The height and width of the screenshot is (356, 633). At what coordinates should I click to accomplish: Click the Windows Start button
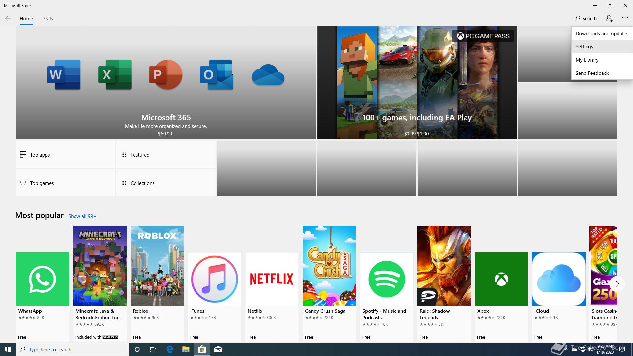click(8, 349)
